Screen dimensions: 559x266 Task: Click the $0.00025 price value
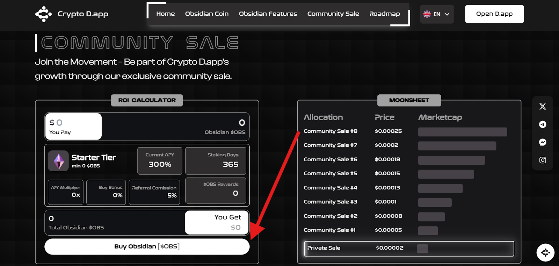point(388,131)
